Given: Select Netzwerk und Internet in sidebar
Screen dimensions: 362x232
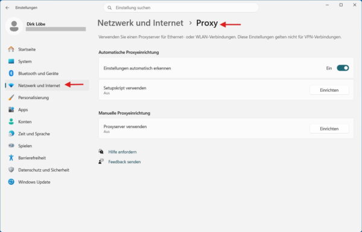Looking at the screenshot, I should (47, 85).
